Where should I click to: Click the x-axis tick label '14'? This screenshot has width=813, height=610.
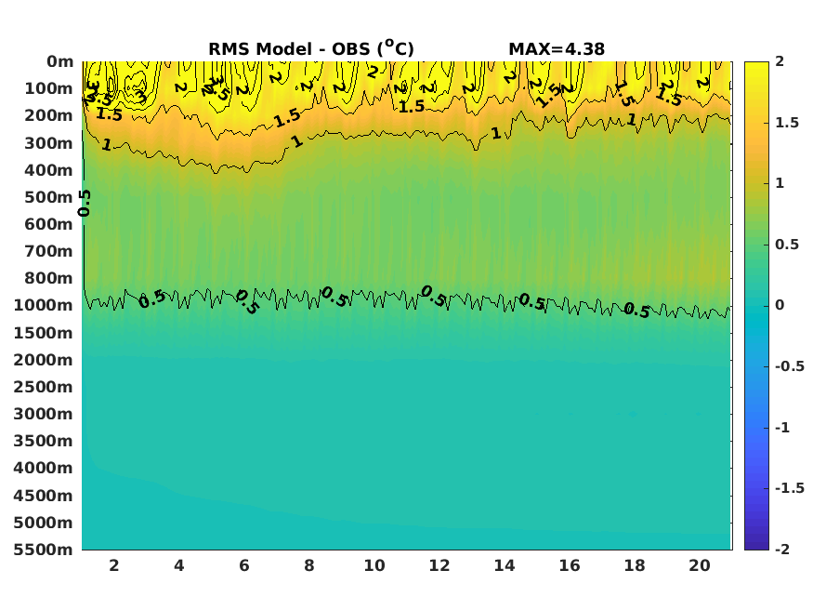pos(505,565)
